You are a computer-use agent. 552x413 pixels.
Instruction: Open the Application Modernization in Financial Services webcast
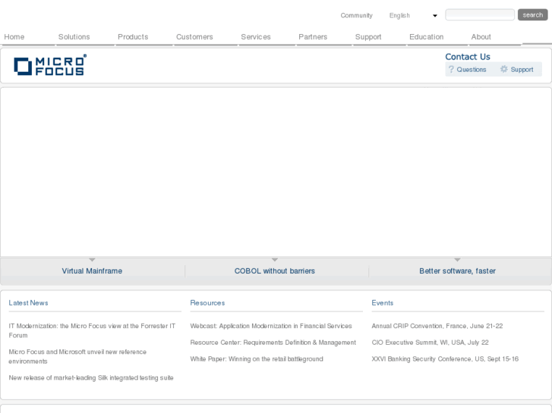pyautogui.click(x=271, y=326)
